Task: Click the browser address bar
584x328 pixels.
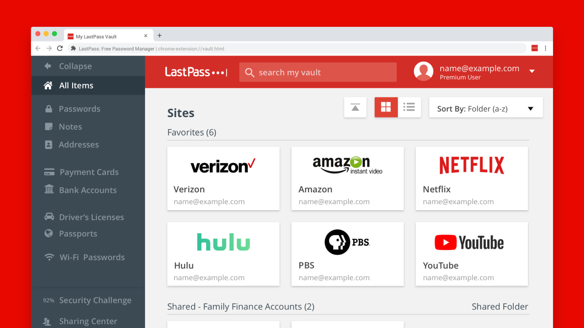Action: pyautogui.click(x=297, y=49)
